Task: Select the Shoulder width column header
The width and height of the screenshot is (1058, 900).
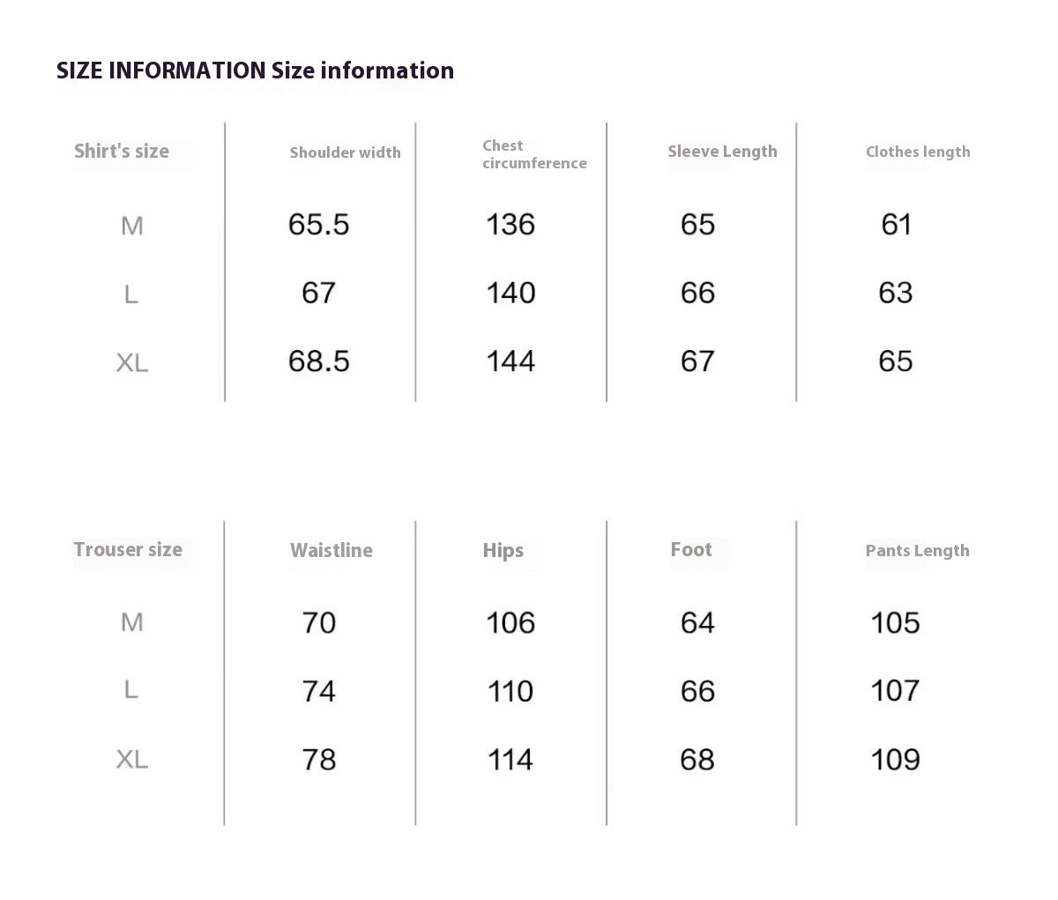Action: tap(345, 152)
